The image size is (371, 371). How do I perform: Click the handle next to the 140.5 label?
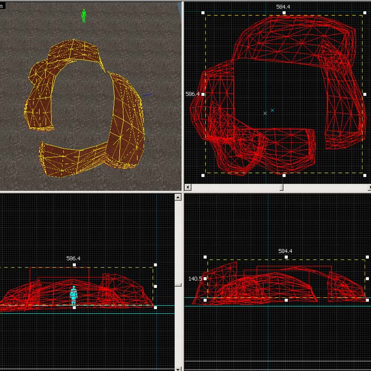(205, 278)
